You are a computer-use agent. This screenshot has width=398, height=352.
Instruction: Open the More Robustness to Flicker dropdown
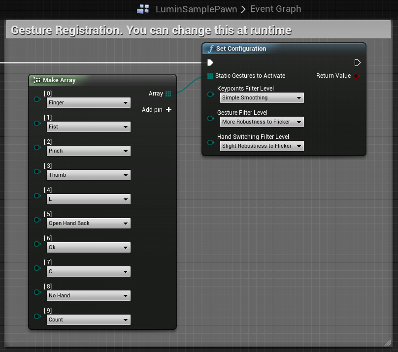click(x=262, y=122)
